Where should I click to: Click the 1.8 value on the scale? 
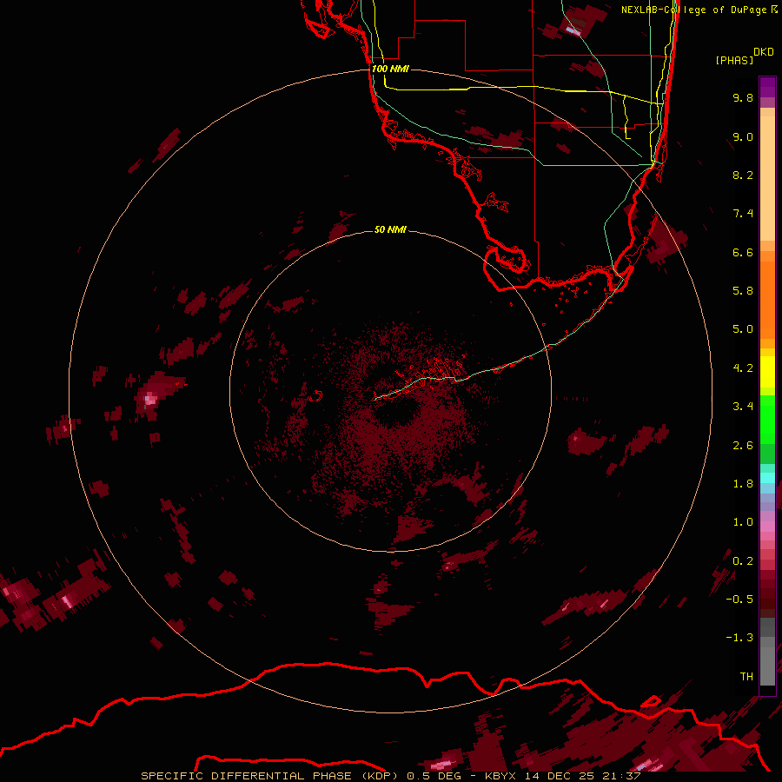[x=743, y=484]
